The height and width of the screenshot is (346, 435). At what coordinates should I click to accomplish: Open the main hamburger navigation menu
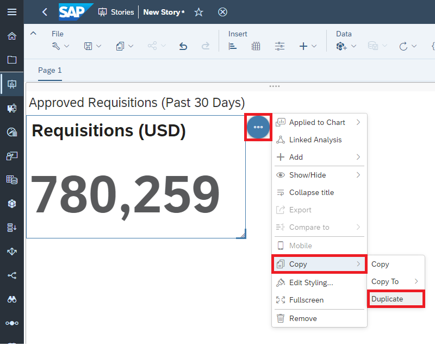click(11, 12)
